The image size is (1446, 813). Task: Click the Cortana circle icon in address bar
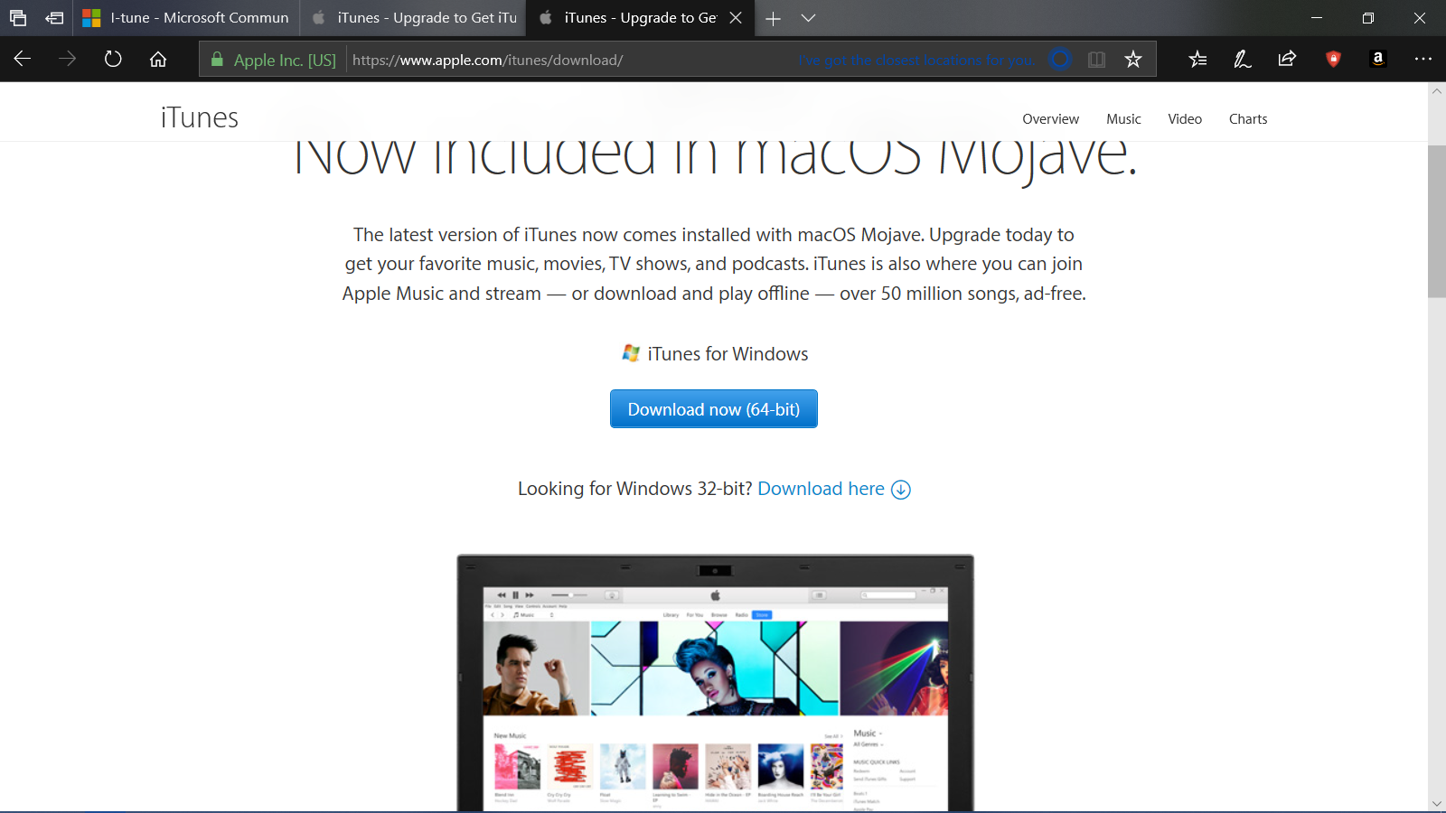click(x=1060, y=60)
